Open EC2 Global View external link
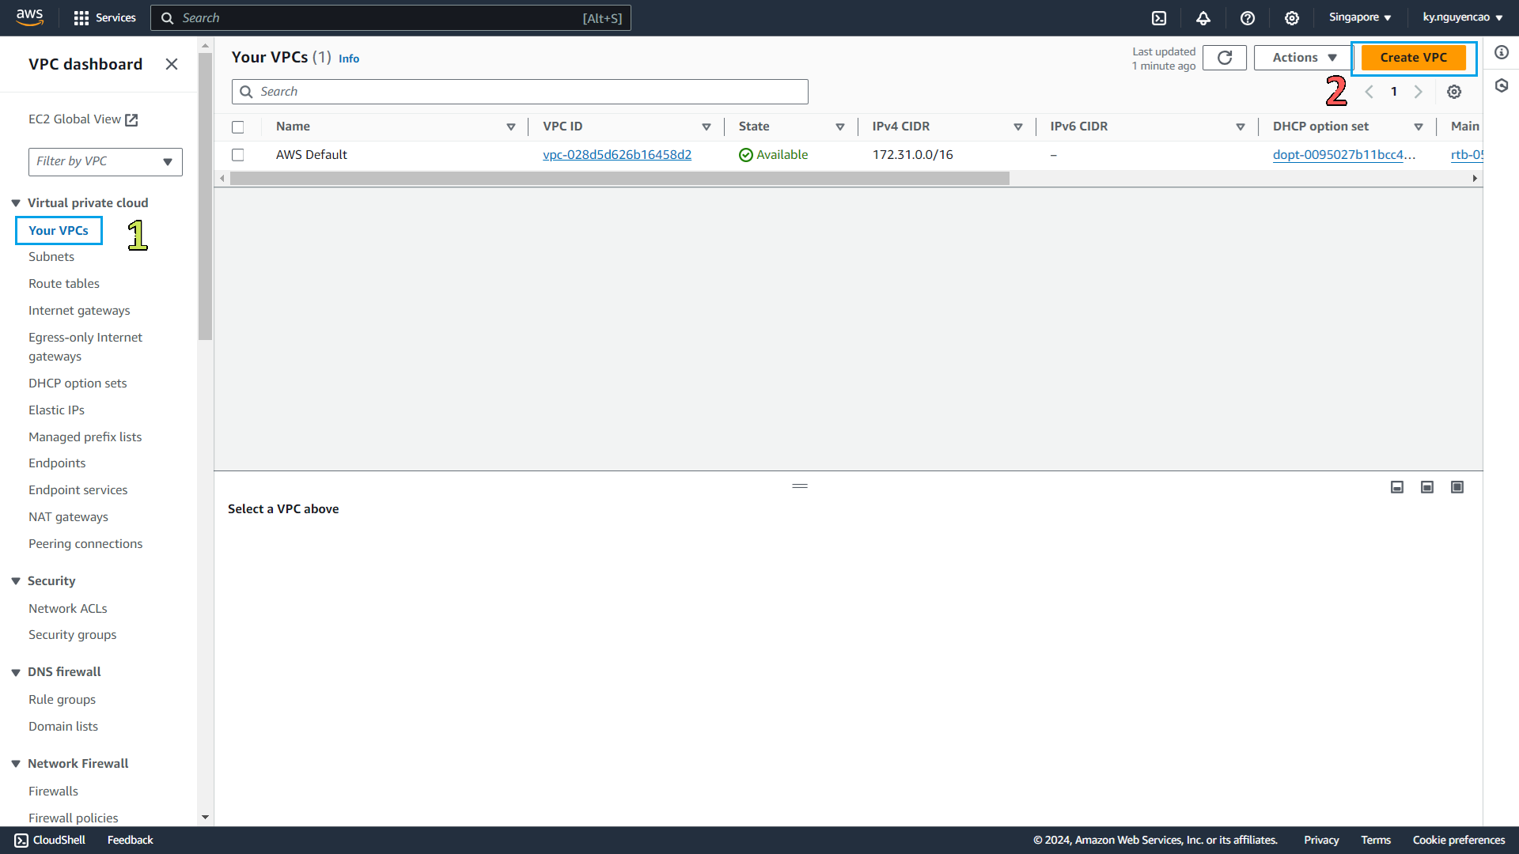This screenshot has height=854, width=1519. click(x=83, y=119)
